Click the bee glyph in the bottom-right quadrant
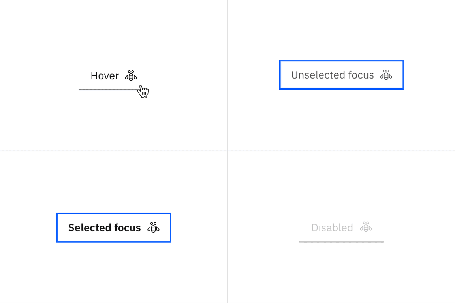The height and width of the screenshot is (303, 455). coord(366,228)
